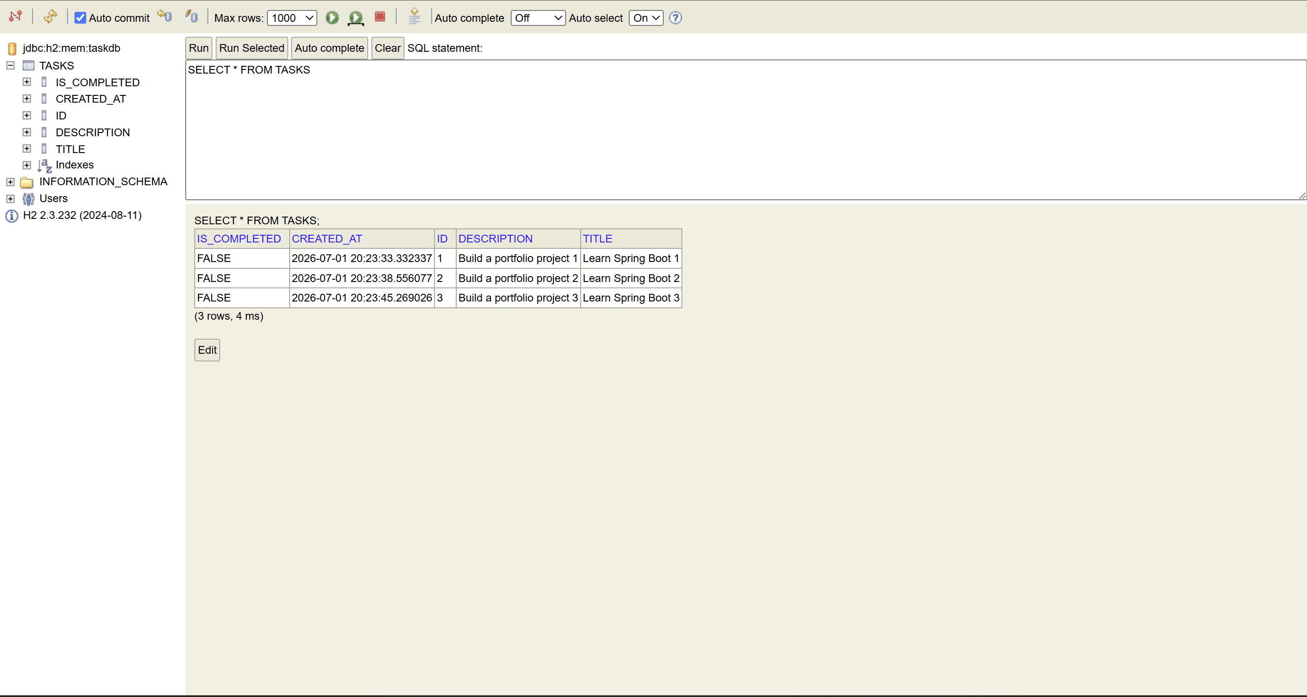Select TASKS table name in the tree

[57, 65]
